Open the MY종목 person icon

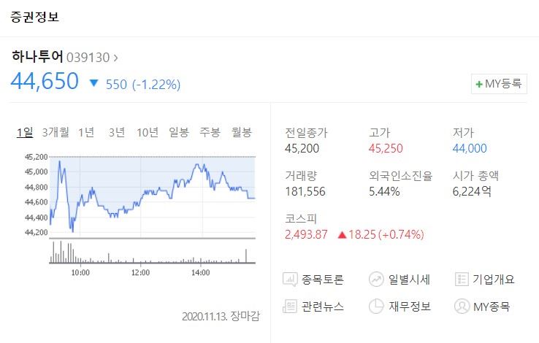tap(462, 306)
